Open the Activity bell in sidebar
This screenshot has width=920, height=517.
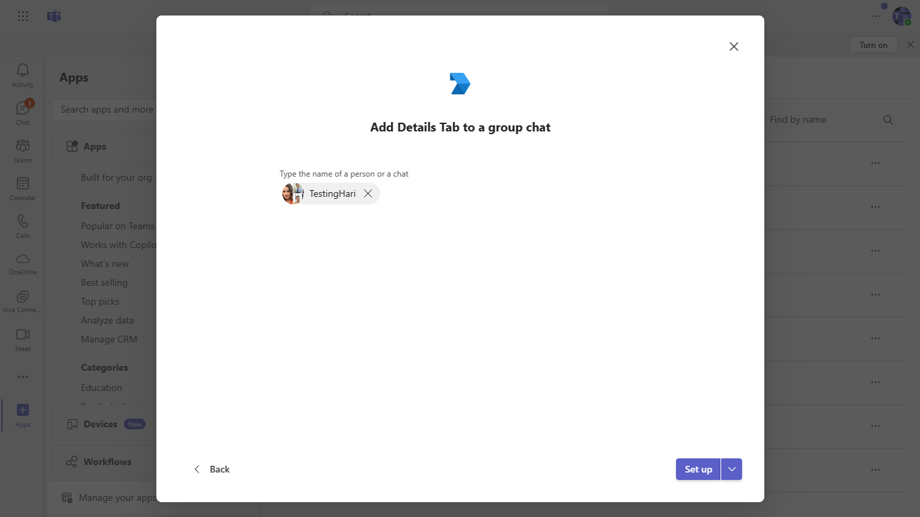coord(23,75)
